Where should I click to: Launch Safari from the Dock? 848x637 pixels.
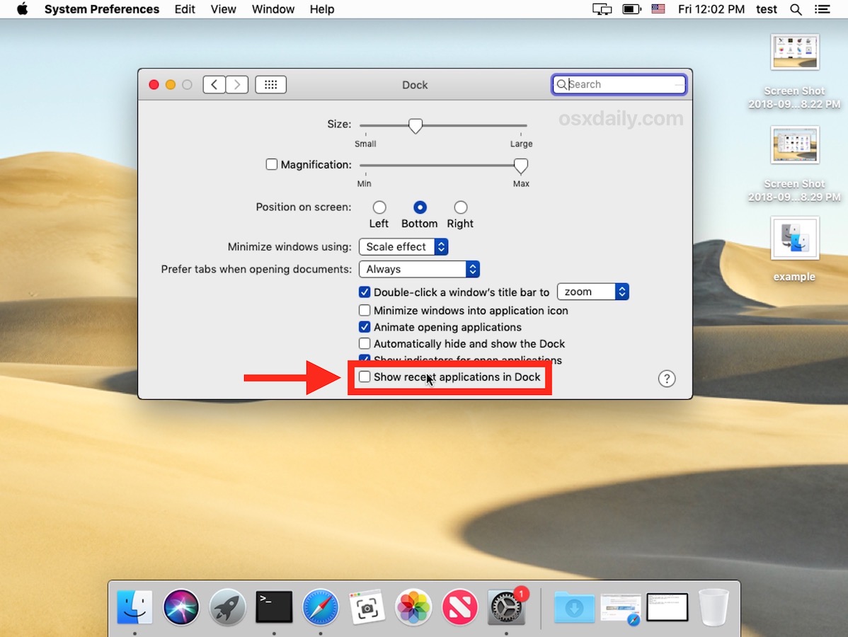[320, 607]
